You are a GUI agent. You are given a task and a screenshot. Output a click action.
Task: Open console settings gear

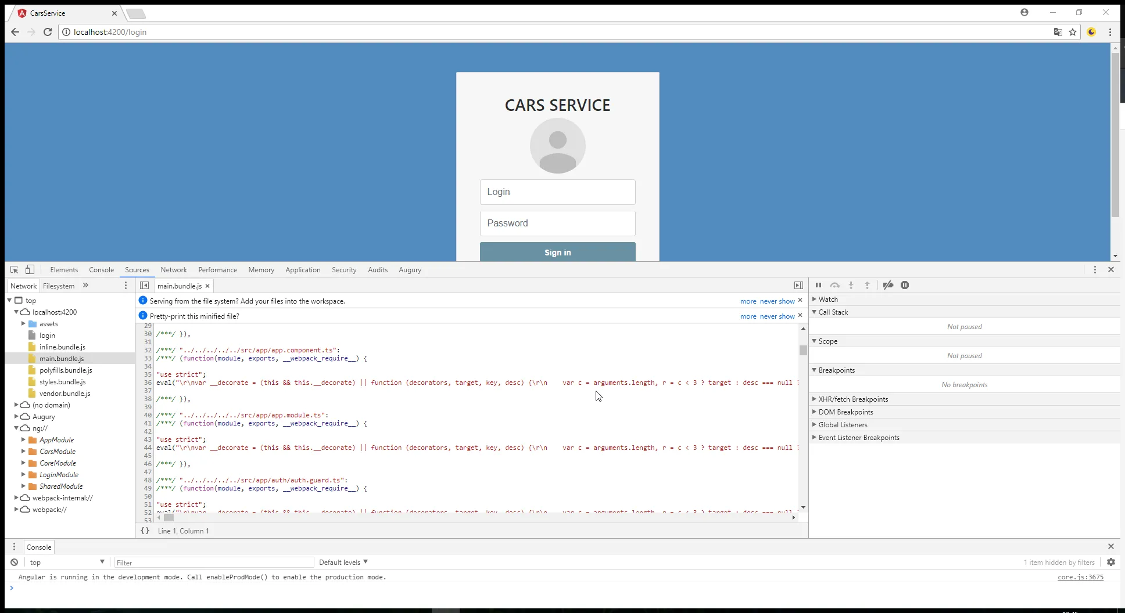coord(1111,562)
